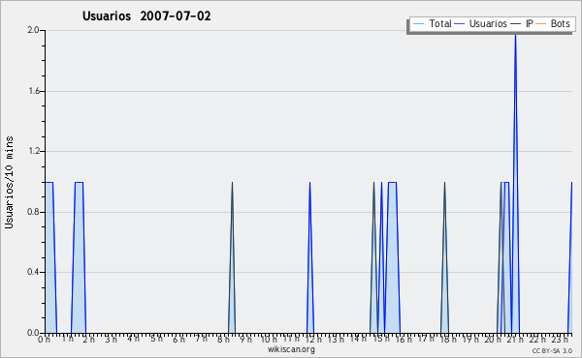Click the y-axis value 1.2
Image resolution: width=582 pixels, height=358 pixels.
click(x=34, y=151)
